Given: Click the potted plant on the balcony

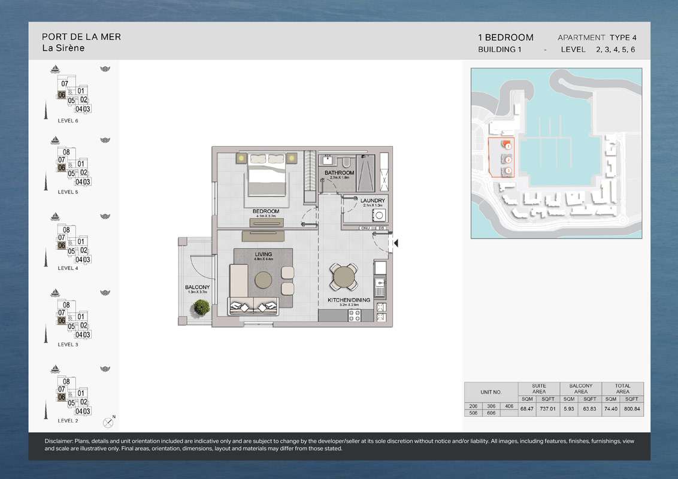Looking at the screenshot, I should pos(202,307).
